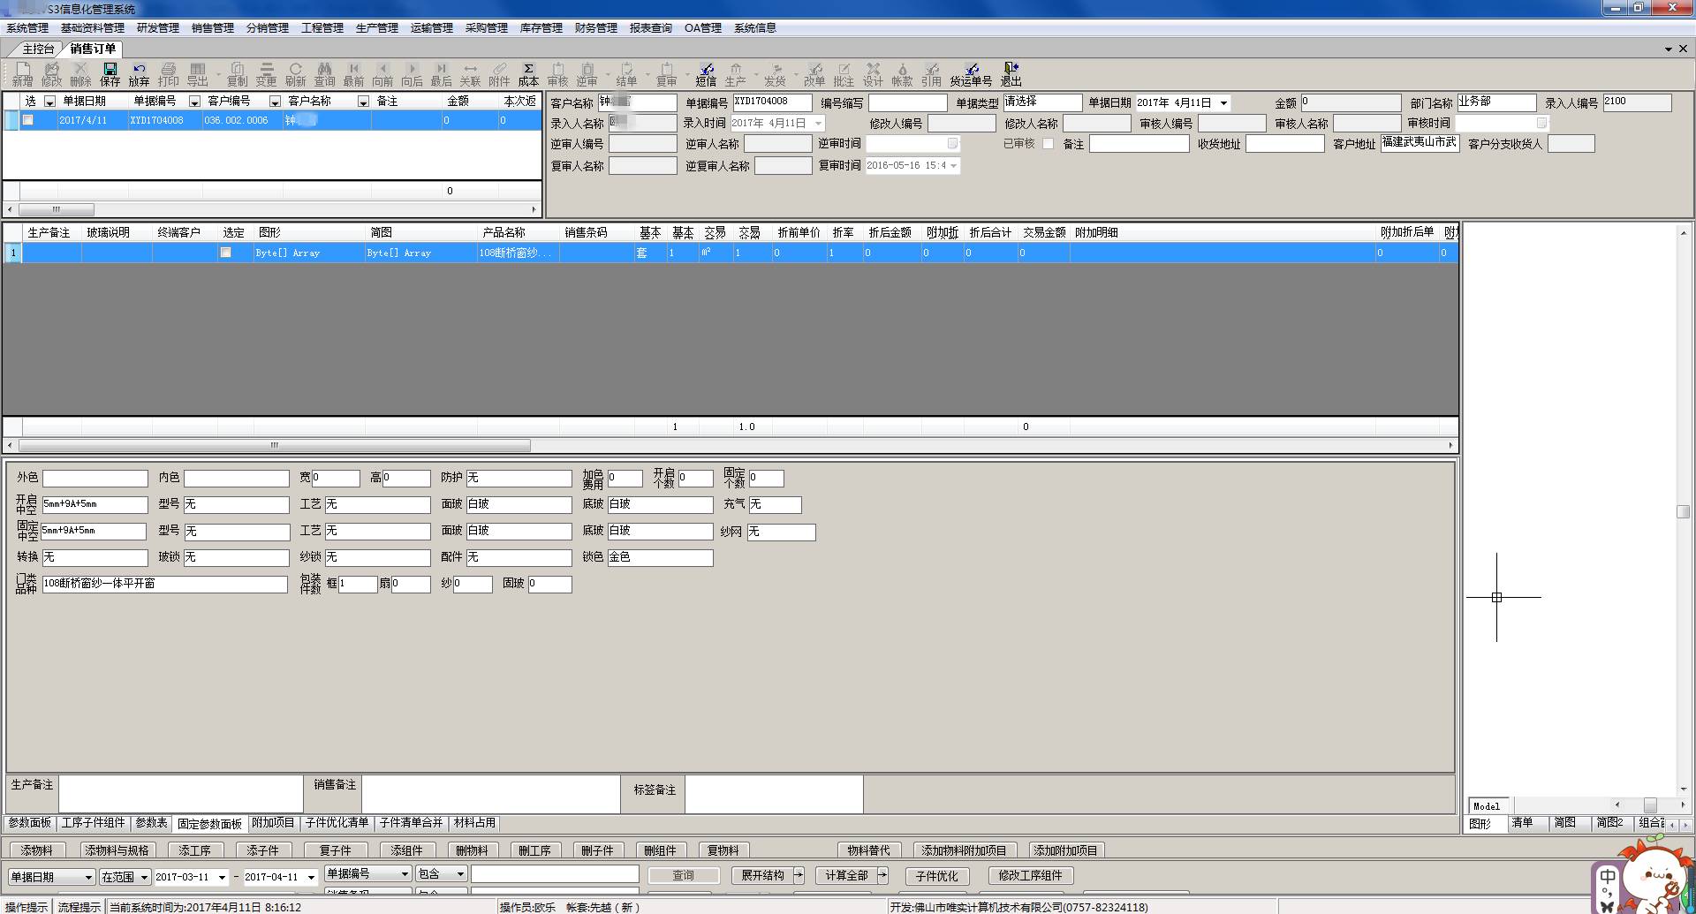Click the 刷新 (Refresh) toolbar icon
Viewport: 1696px width, 914px height.
[x=295, y=74]
